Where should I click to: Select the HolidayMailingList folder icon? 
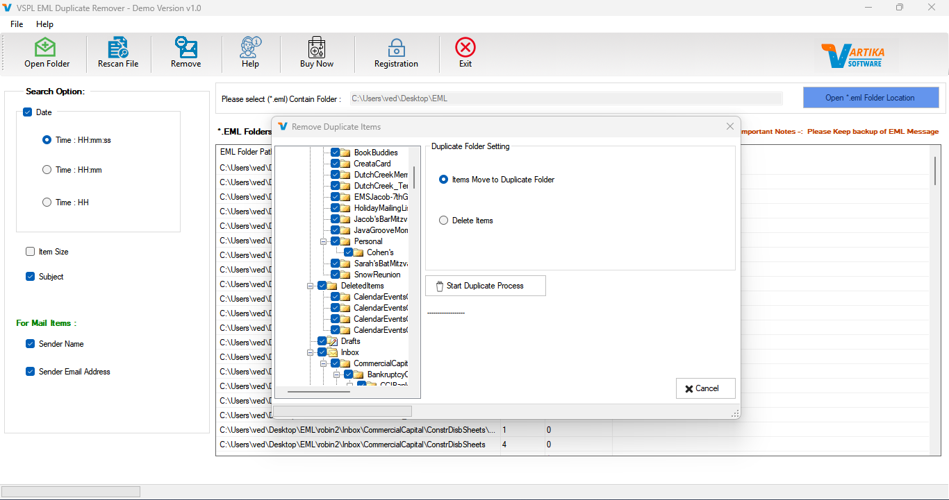[x=345, y=208]
